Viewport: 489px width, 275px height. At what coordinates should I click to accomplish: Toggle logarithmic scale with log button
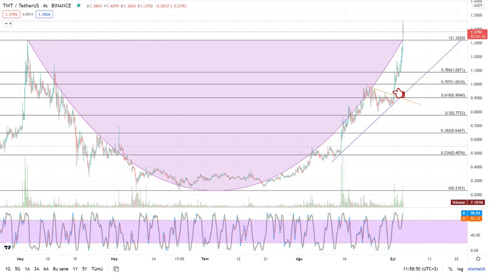(460, 269)
